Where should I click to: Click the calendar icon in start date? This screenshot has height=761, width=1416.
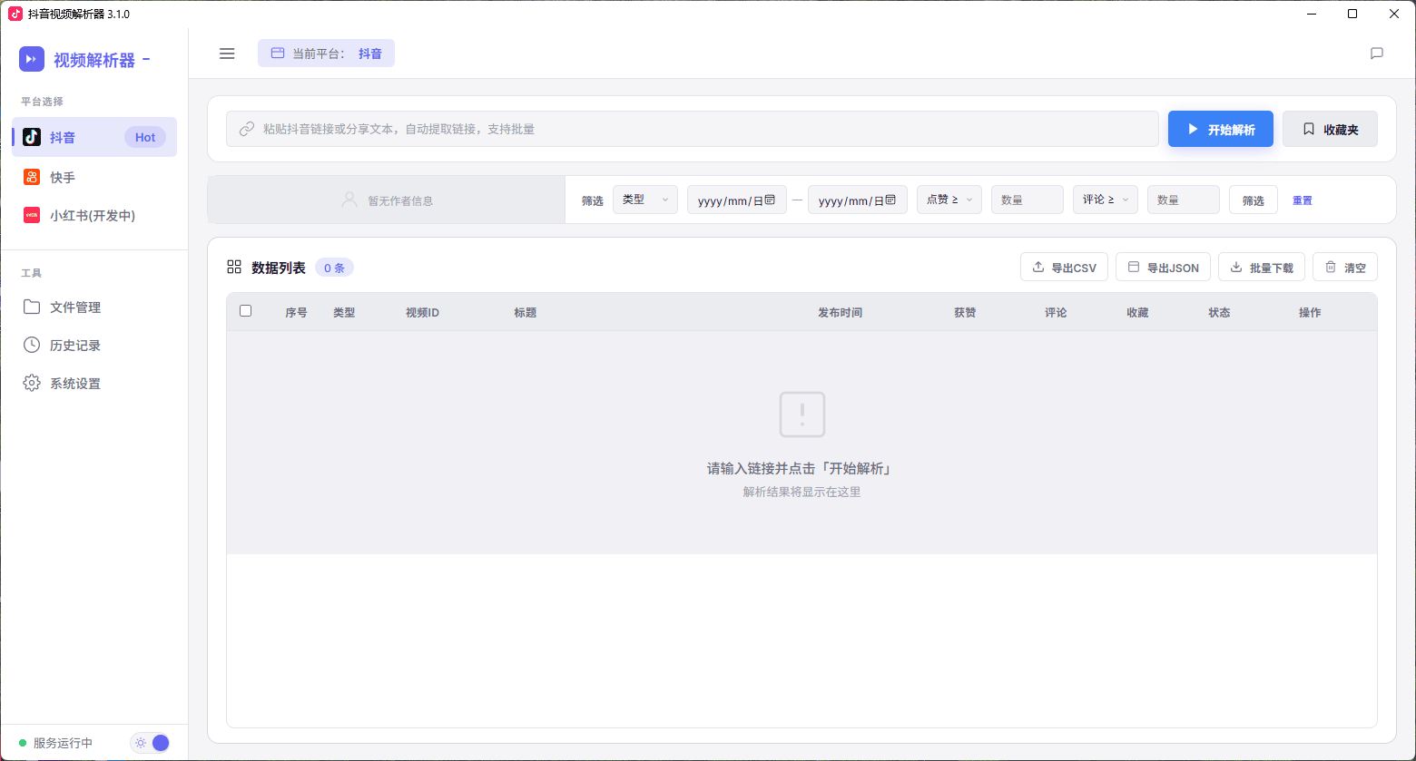[770, 200]
